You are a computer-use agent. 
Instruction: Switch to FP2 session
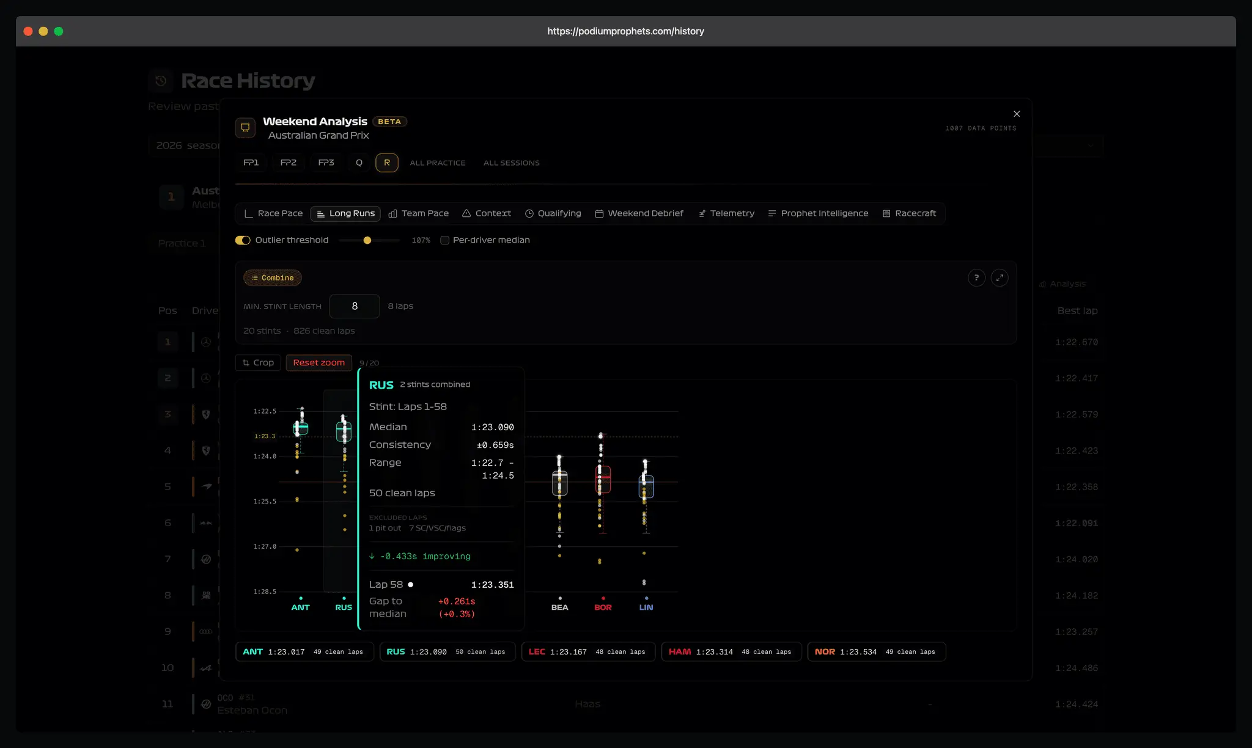coord(289,163)
